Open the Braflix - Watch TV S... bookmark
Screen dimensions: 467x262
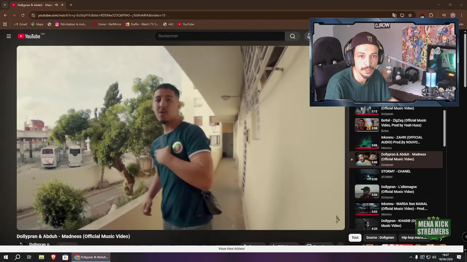(142, 24)
